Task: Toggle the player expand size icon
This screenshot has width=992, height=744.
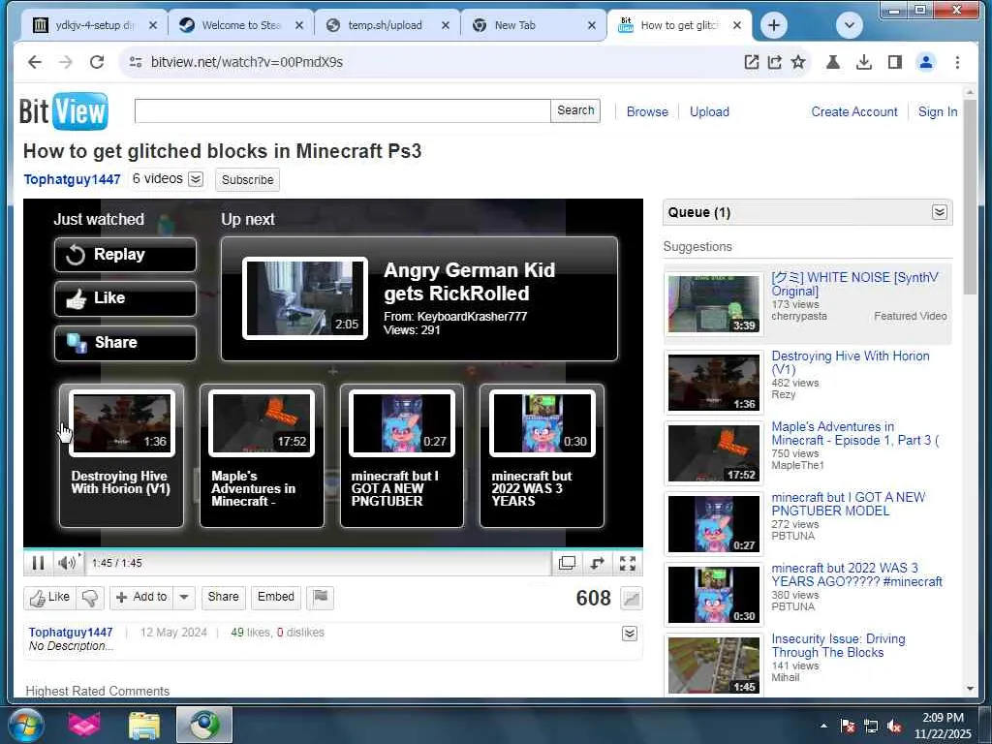Action: pos(597,563)
